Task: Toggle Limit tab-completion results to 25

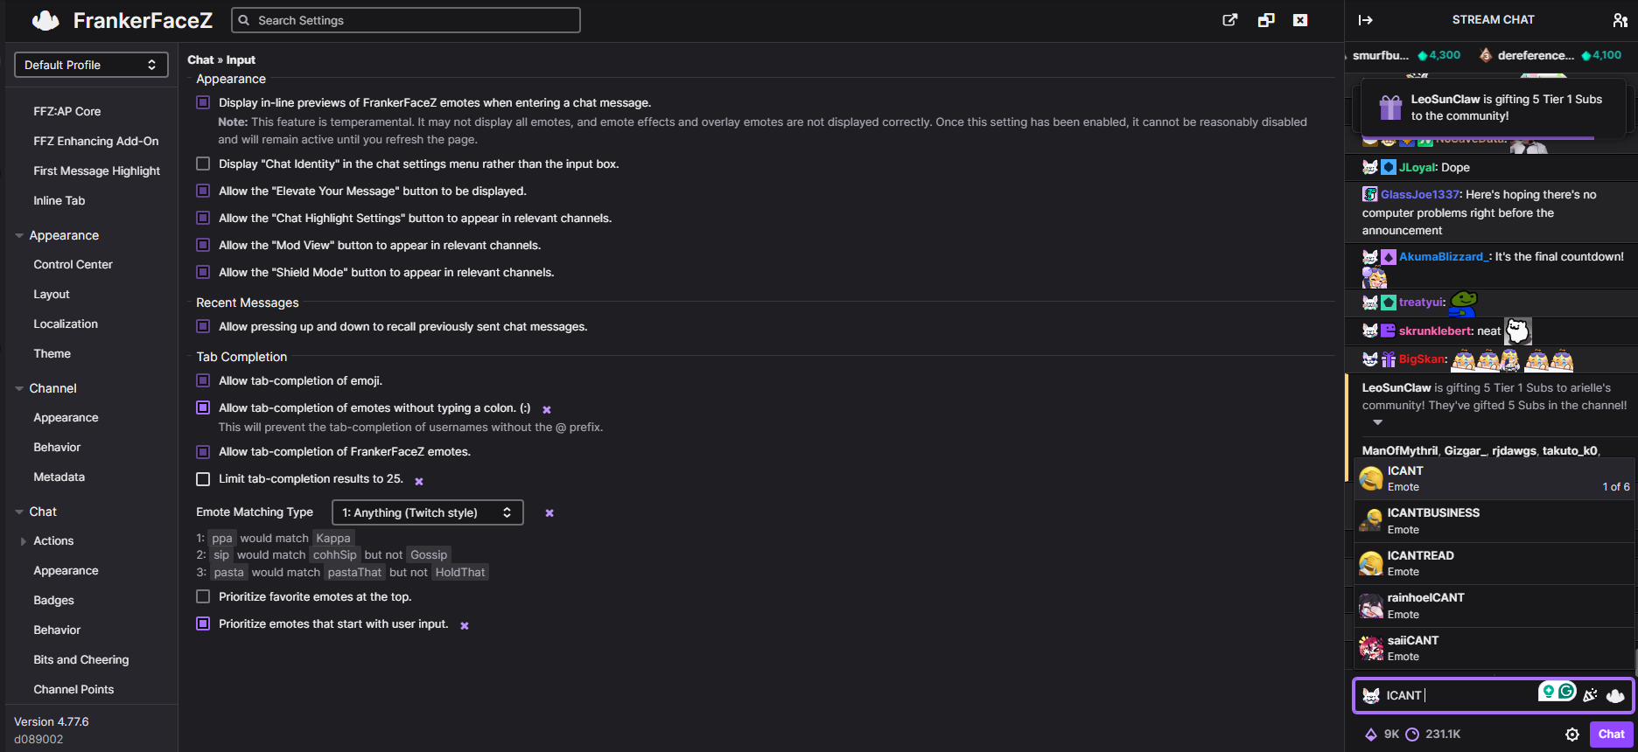Action: tap(203, 479)
